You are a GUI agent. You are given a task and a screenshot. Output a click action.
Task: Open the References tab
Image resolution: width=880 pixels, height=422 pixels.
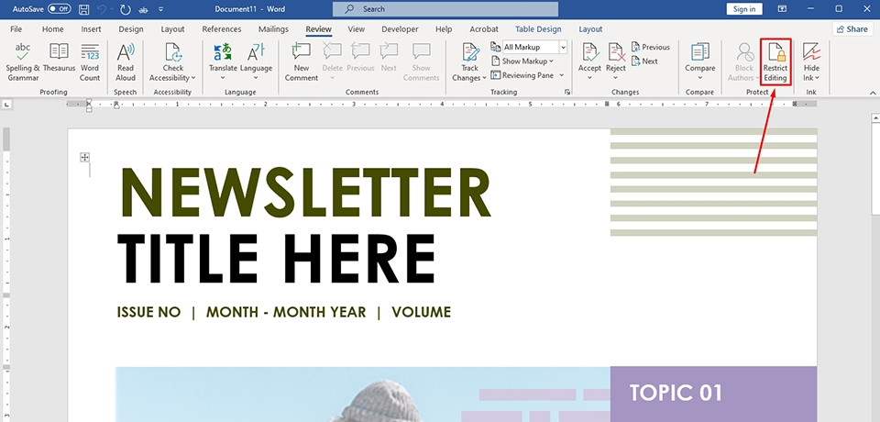pos(222,29)
